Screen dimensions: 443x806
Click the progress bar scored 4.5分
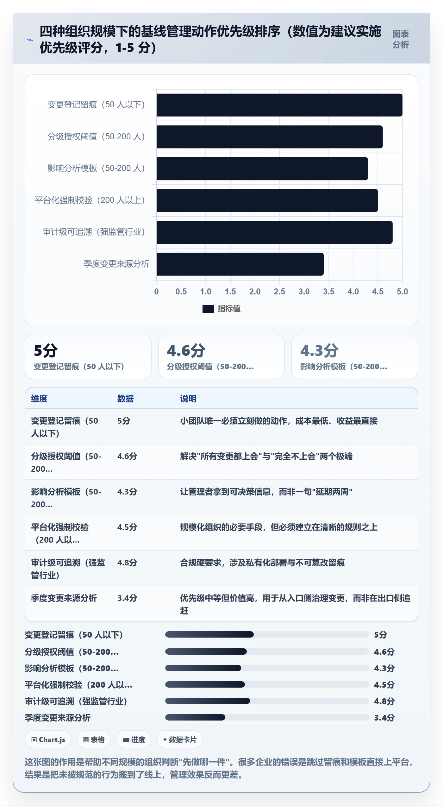(267, 684)
